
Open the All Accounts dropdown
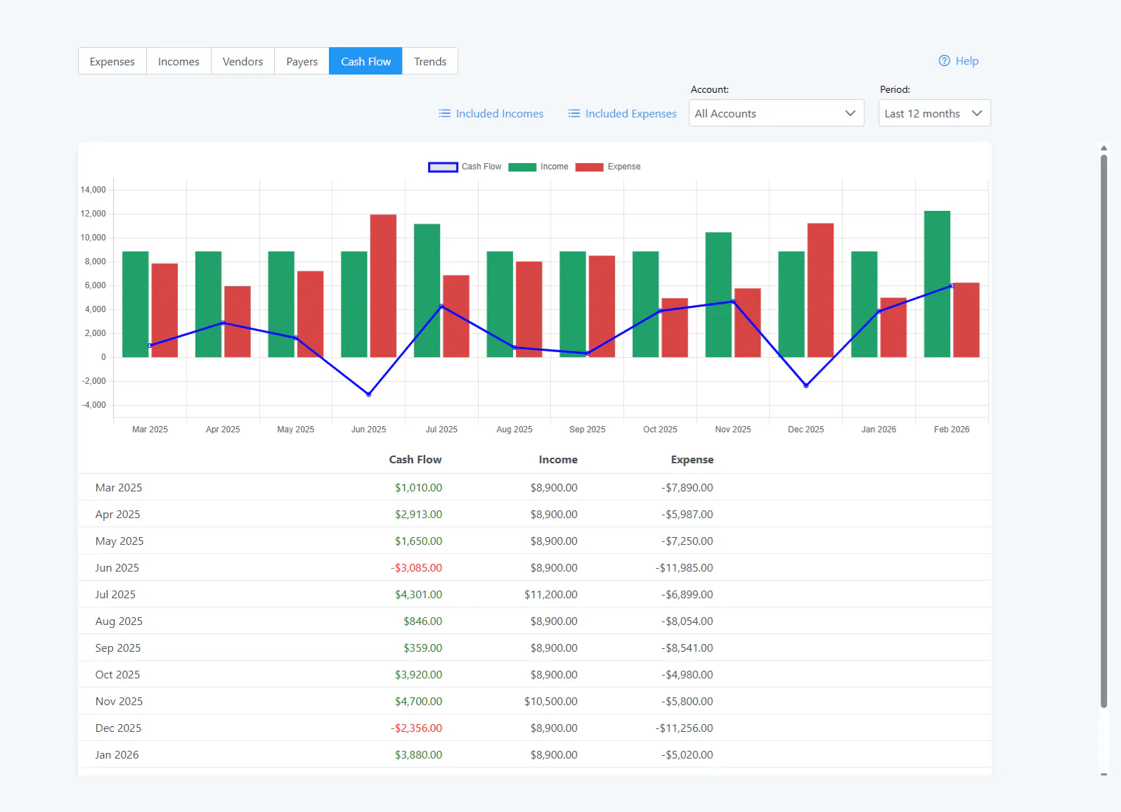(776, 113)
